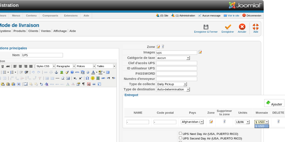Click the Clef d'accès UPS field

pos(177,63)
